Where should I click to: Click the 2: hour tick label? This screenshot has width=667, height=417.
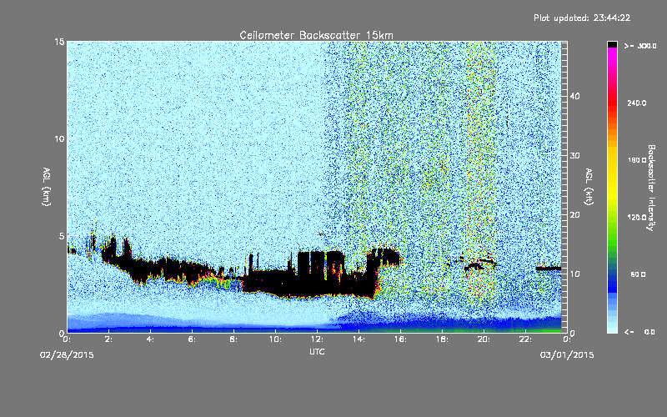tap(109, 339)
